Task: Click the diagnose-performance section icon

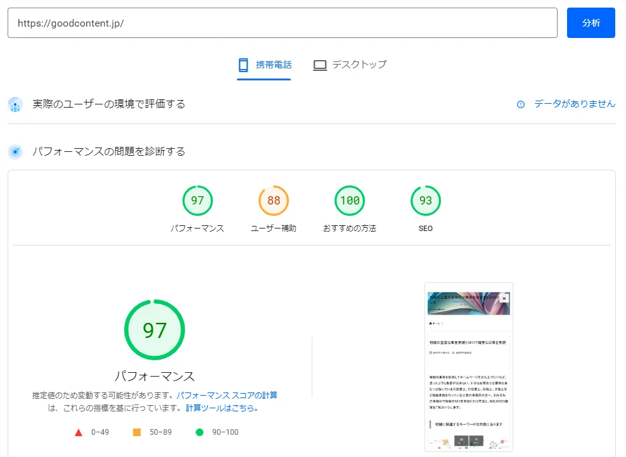Action: (x=15, y=151)
